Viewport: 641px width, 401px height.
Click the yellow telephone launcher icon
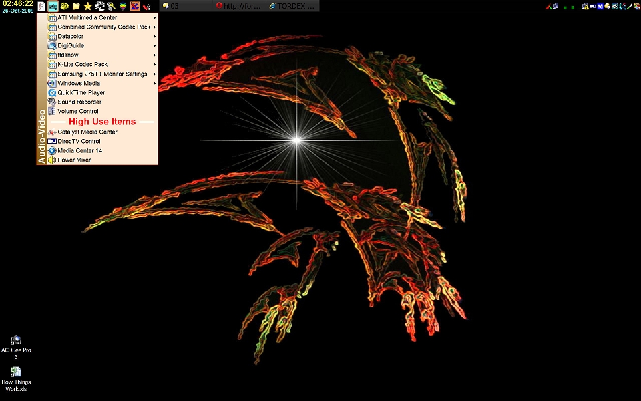pos(65,6)
